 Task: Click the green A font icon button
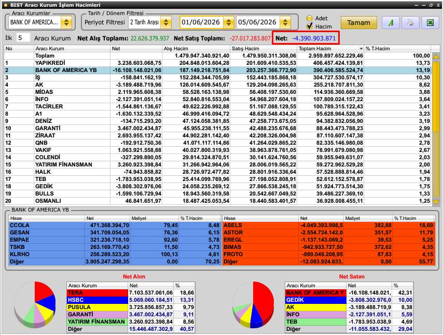(391, 23)
